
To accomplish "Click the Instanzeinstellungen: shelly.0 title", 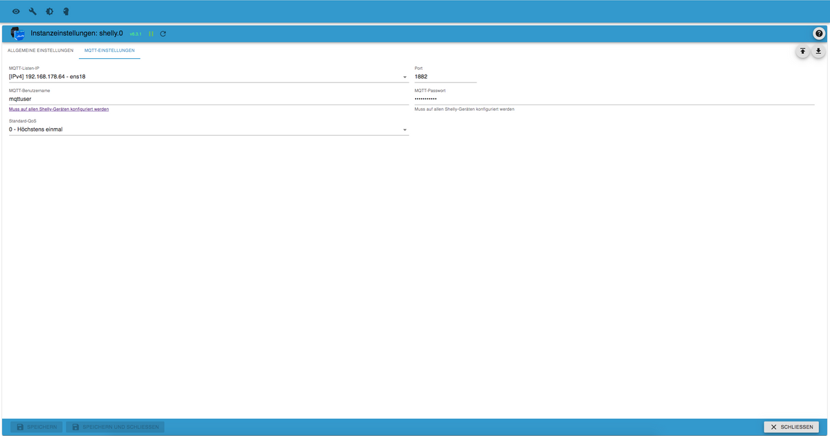I will click(x=77, y=33).
